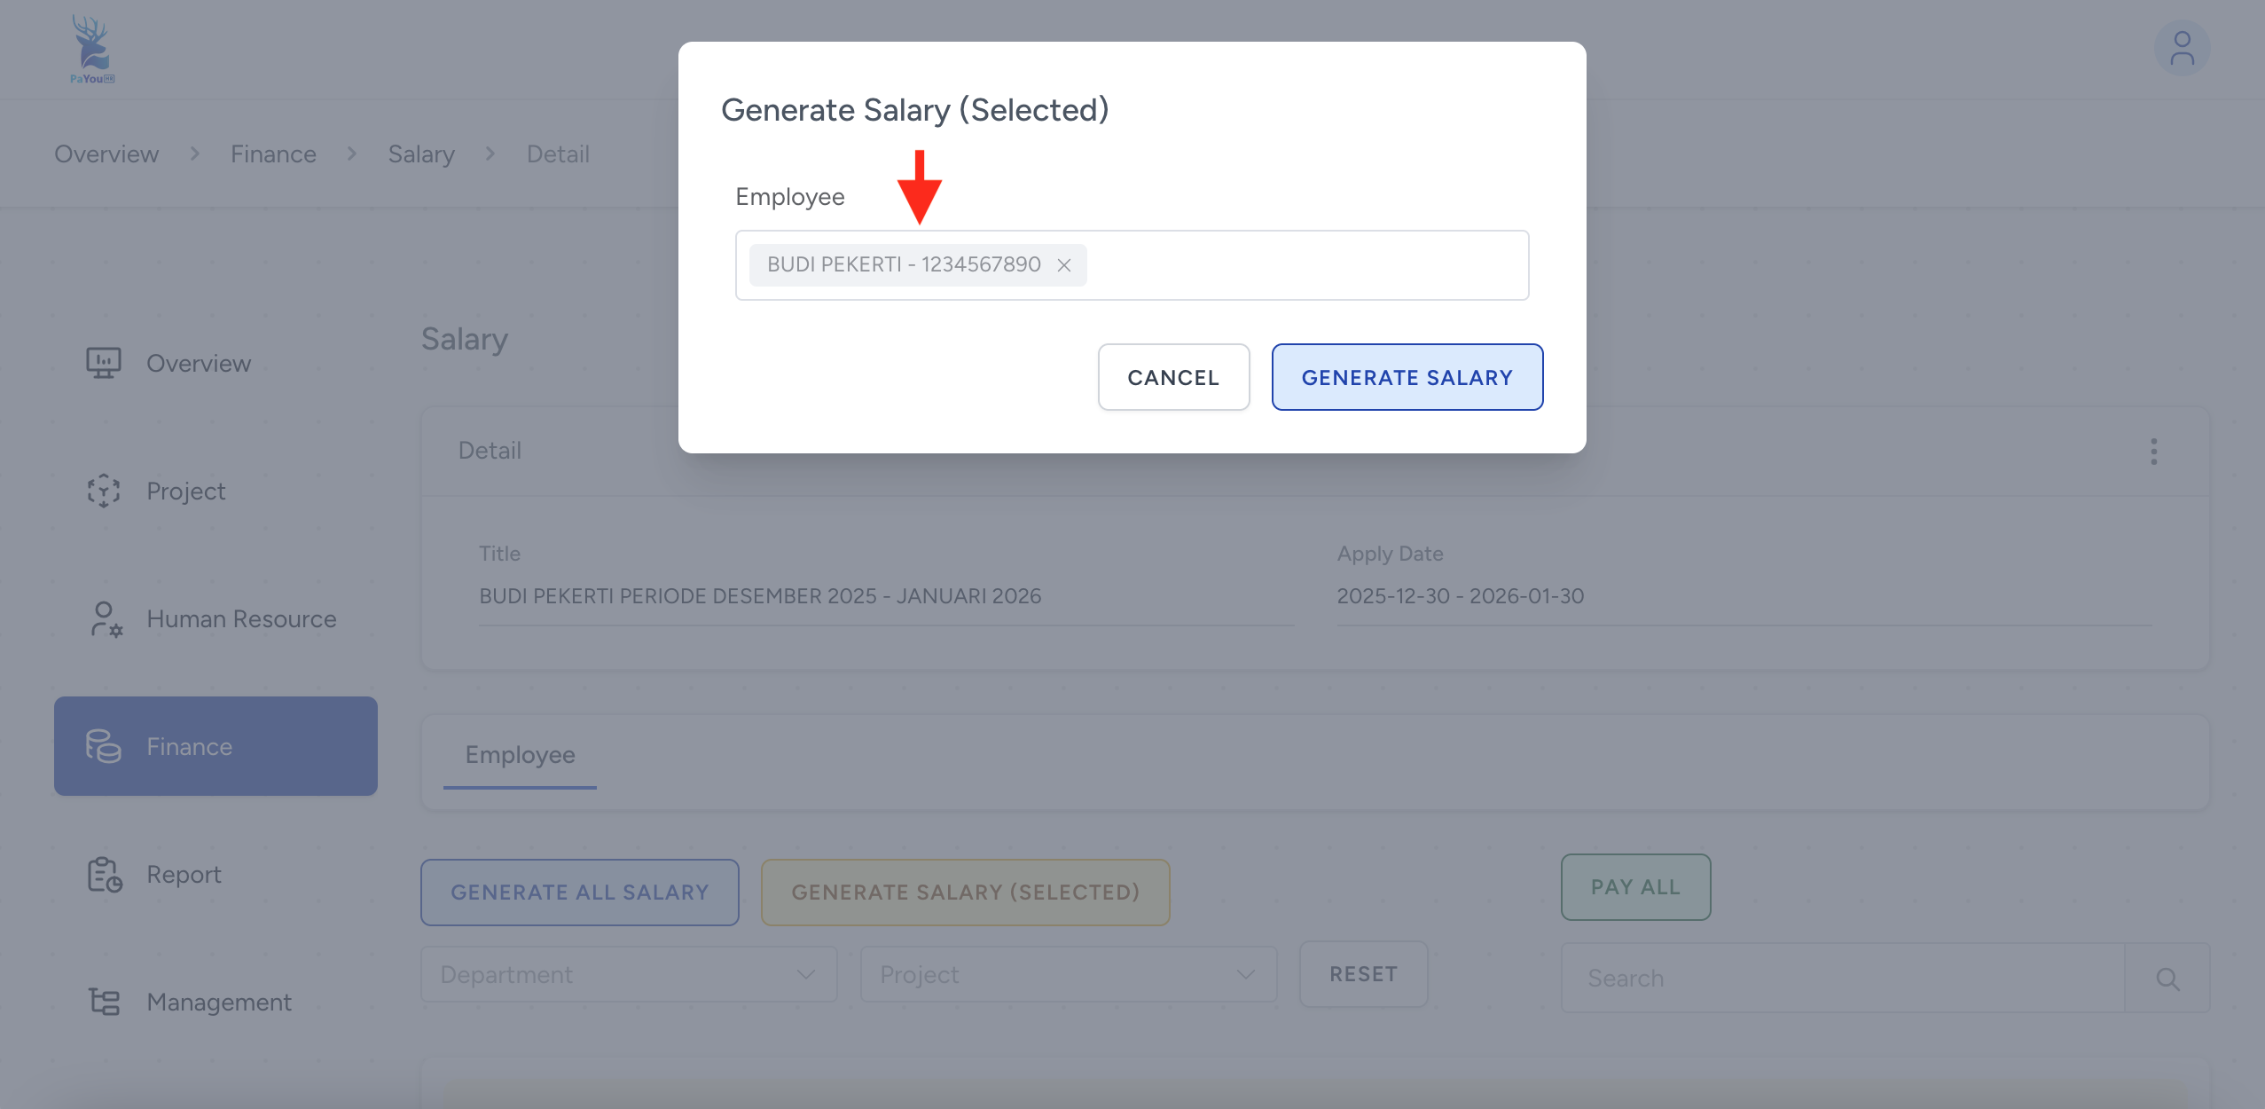Click the search magnifier icon
The height and width of the screenshot is (1109, 2265).
(x=2167, y=979)
